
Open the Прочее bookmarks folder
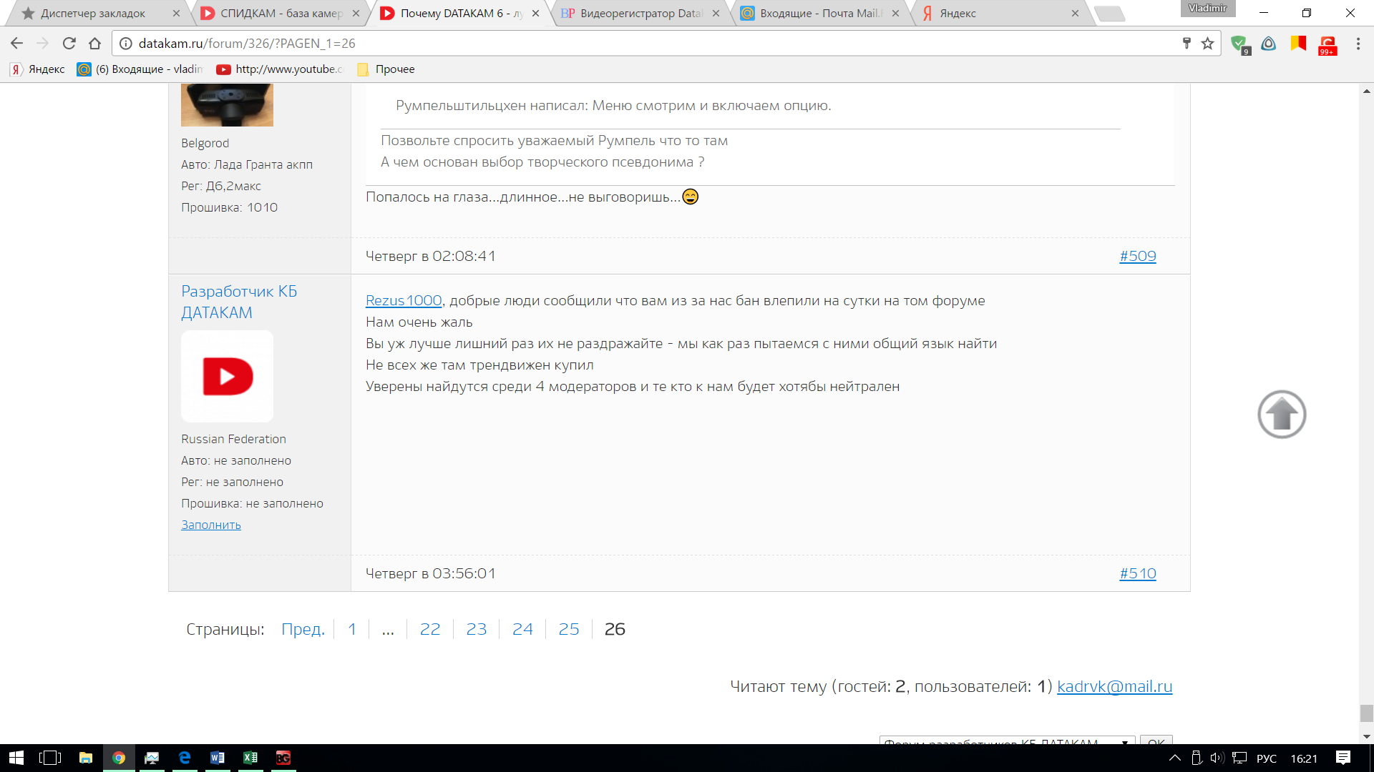pos(386,69)
